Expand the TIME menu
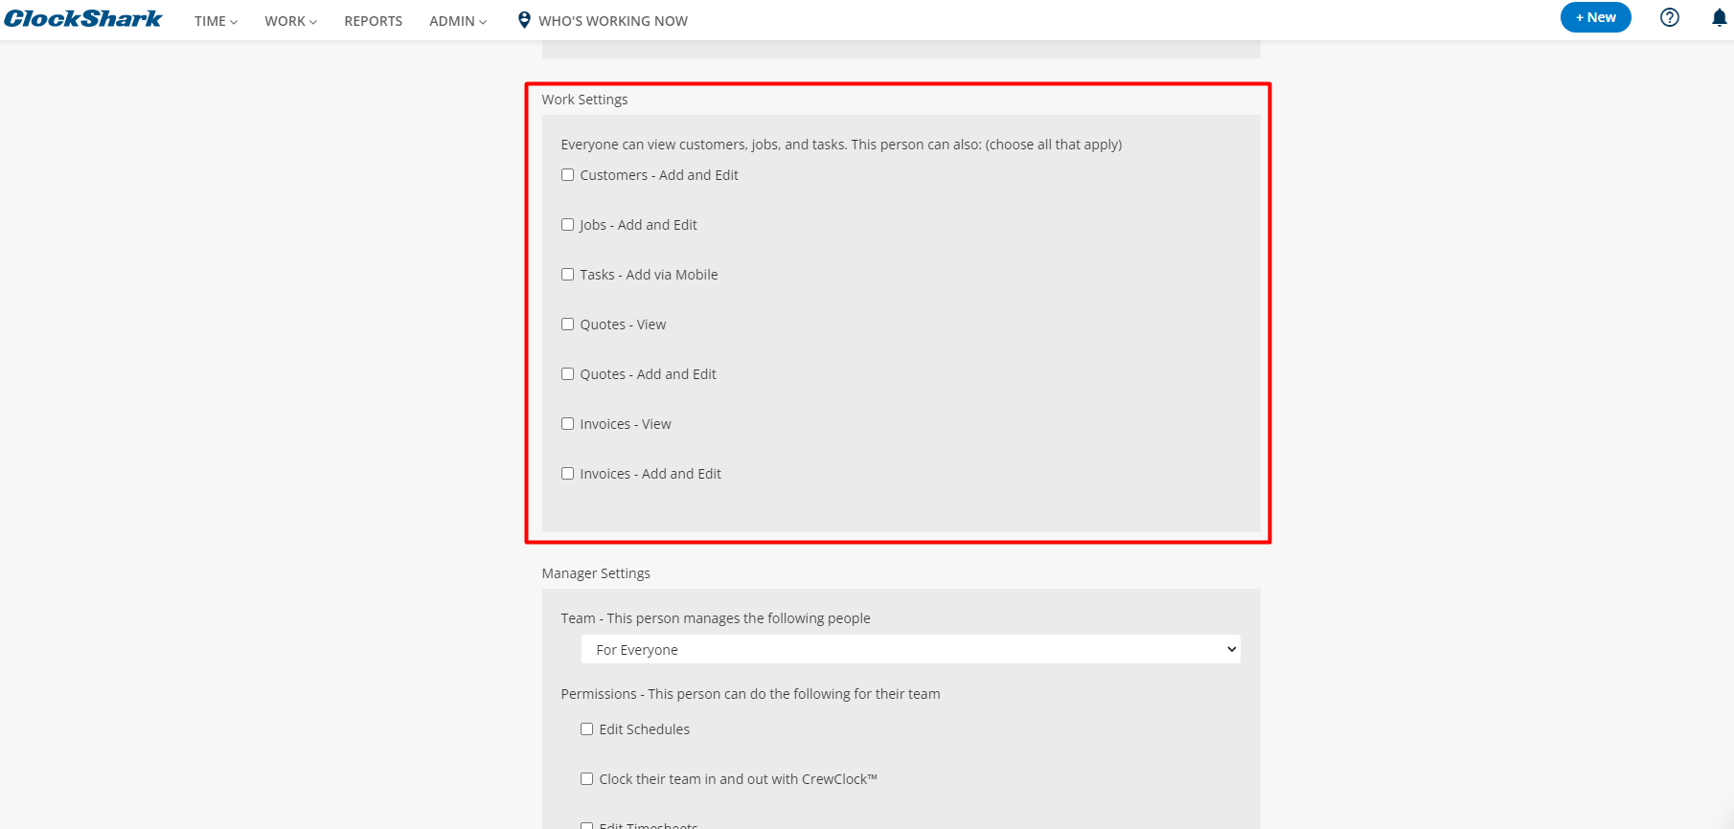This screenshot has width=1734, height=829. 216,21
